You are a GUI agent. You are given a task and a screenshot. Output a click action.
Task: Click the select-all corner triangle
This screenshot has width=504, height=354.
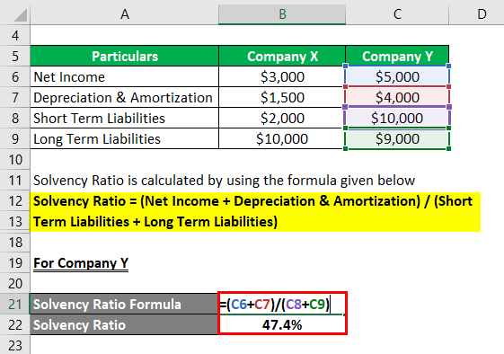(20, 14)
